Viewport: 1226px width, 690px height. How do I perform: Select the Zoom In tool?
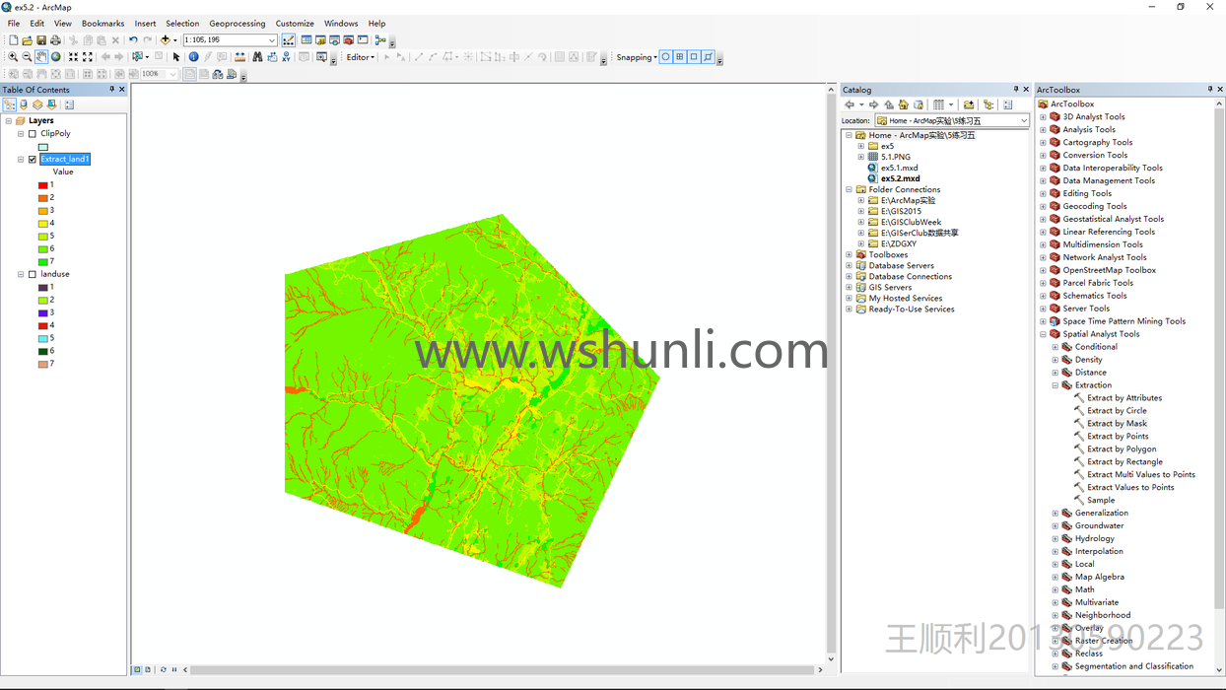tap(13, 57)
